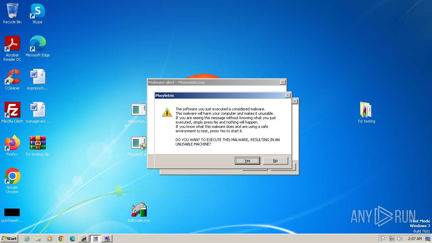Switch to the colorful flask taskbar app
The image size is (432, 243).
point(84,239)
